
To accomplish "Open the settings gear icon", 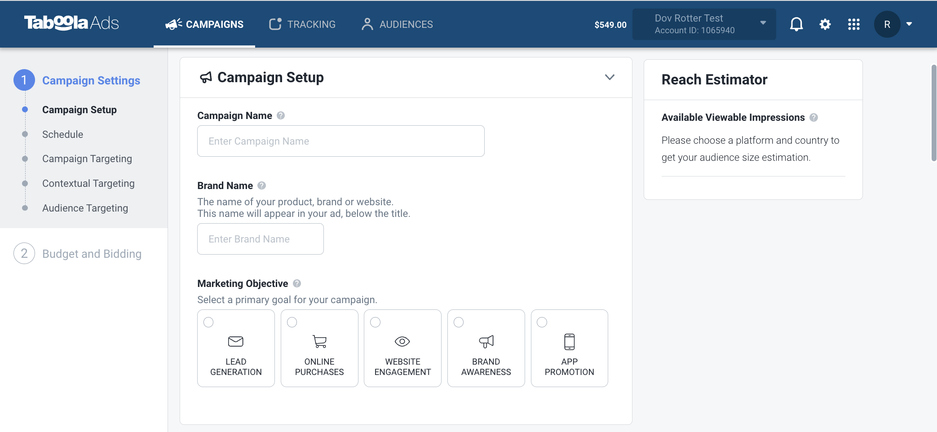I will pyautogui.click(x=825, y=24).
